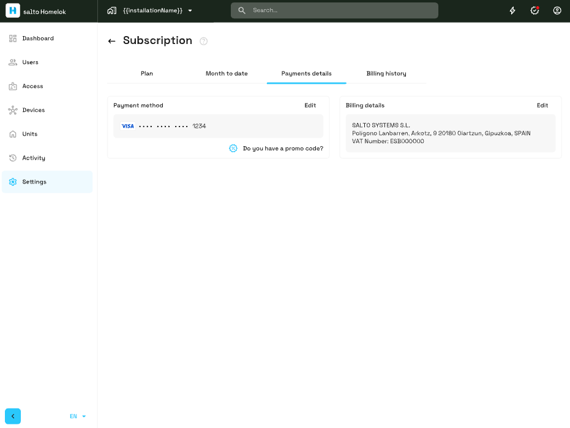Screen dimensions: 570x428
Task: Click the VISA card logo
Action: click(127, 126)
